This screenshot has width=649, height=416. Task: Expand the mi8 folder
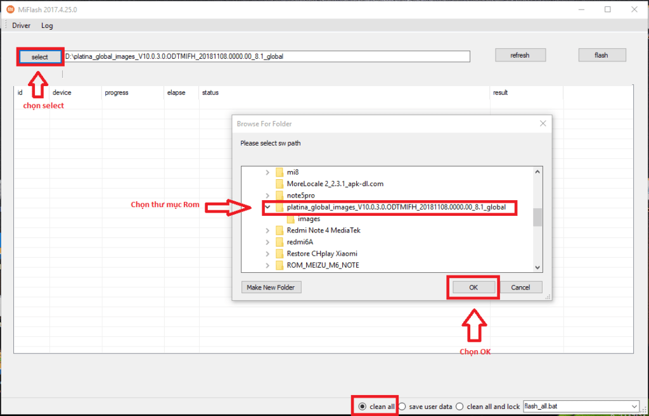pyautogui.click(x=267, y=172)
